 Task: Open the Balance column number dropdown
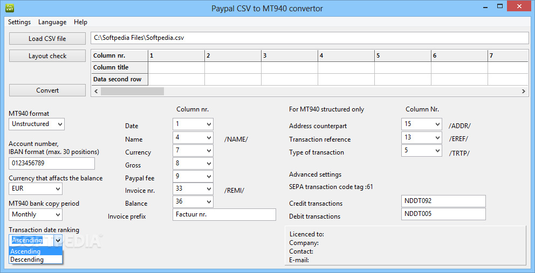coord(193,201)
